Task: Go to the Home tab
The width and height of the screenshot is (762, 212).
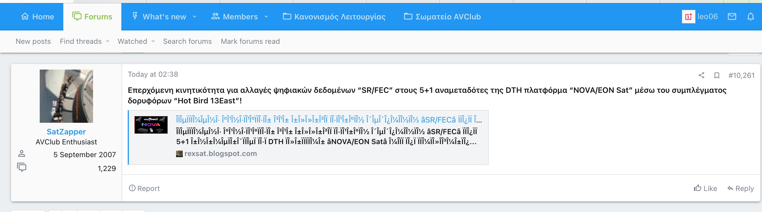Action: tap(37, 17)
